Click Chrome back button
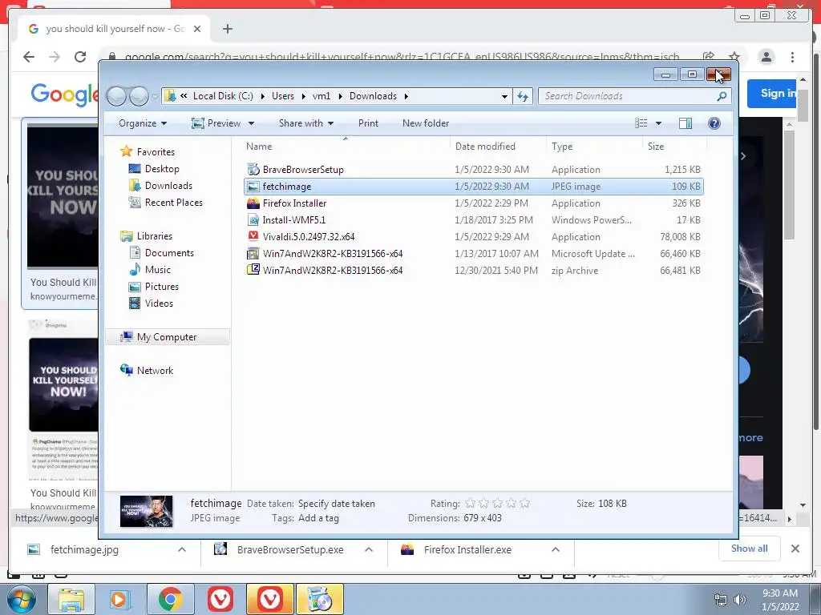 [x=28, y=57]
